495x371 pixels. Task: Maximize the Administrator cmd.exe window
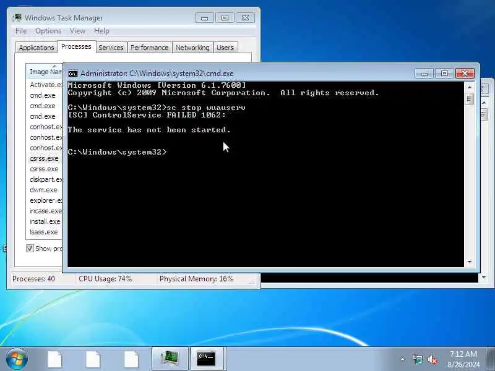click(x=444, y=74)
